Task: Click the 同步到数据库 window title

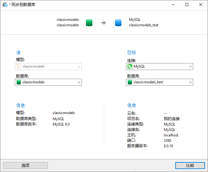Action: point(23,5)
